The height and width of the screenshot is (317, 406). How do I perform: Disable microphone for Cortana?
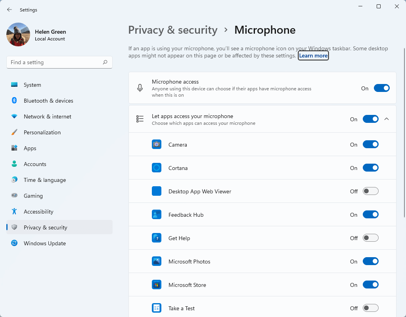click(x=371, y=168)
